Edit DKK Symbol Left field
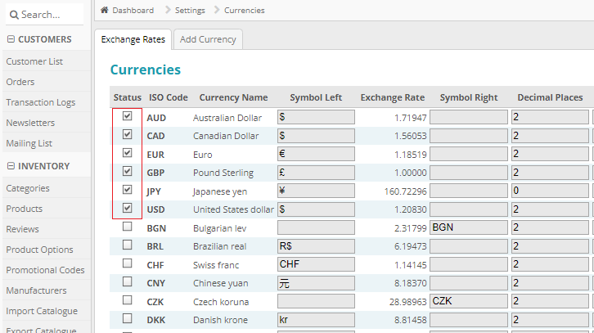Image resolution: width=594 pixels, height=333 pixels. coord(316,320)
